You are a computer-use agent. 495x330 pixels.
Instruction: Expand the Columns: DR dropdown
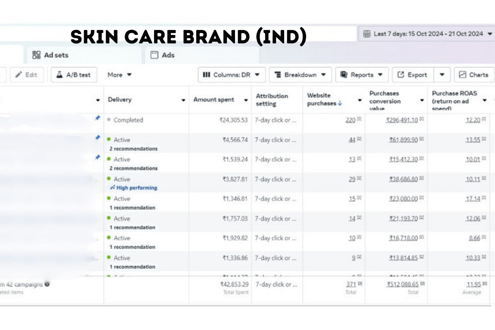(x=231, y=75)
